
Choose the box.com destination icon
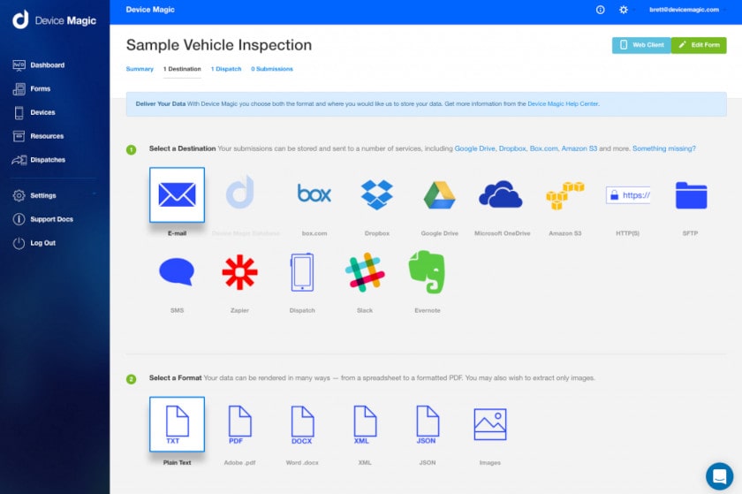point(314,194)
